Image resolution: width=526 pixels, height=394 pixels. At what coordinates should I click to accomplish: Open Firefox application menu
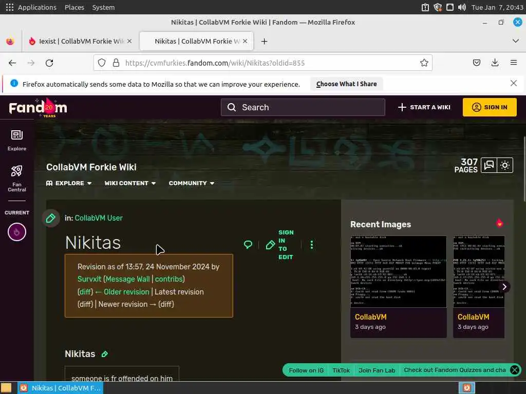pyautogui.click(x=514, y=63)
